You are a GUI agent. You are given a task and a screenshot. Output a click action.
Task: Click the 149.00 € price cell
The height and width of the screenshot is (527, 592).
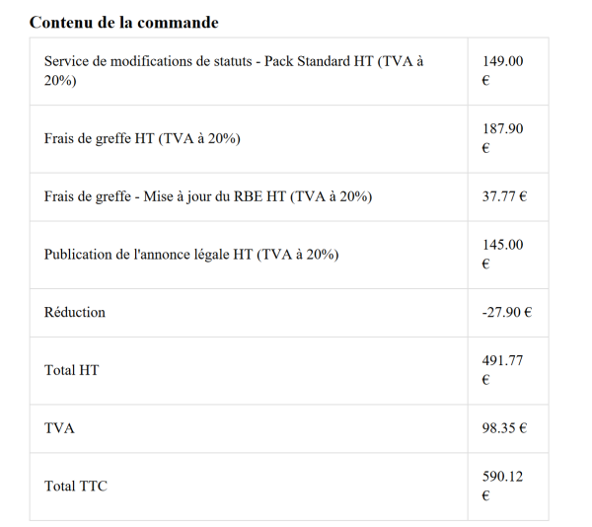point(502,71)
